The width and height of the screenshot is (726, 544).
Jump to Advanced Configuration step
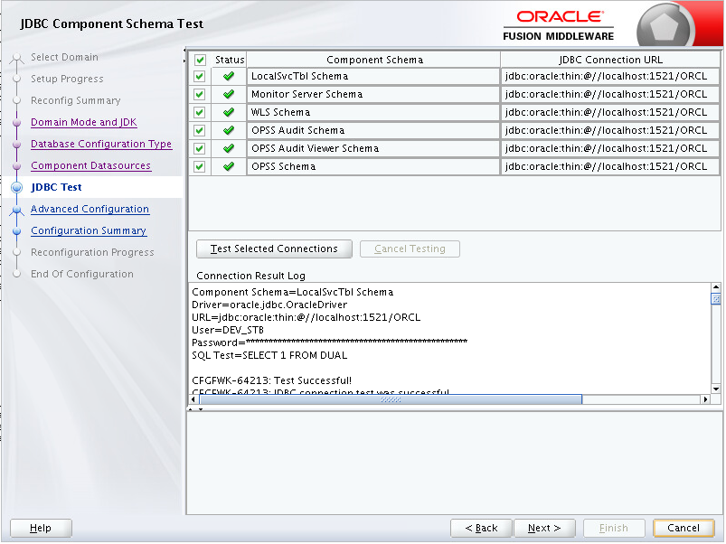coord(90,210)
